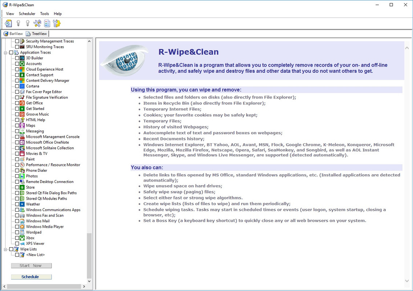Screen dimensions: 413x291
Task: Select the Windows Fax and Scan item
Action: pos(45,215)
